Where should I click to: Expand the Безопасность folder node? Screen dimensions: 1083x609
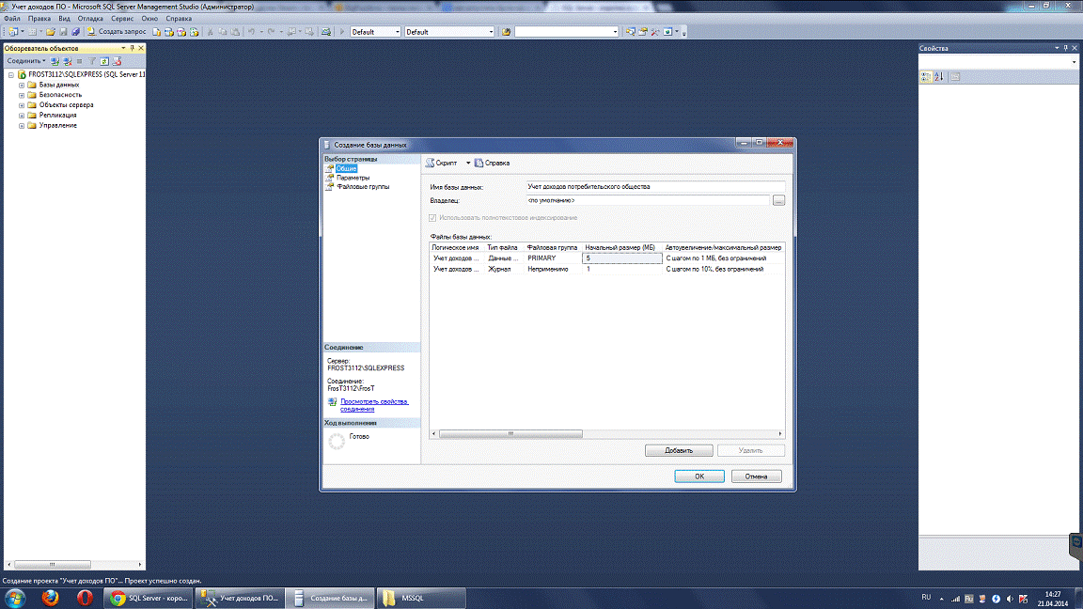22,95
